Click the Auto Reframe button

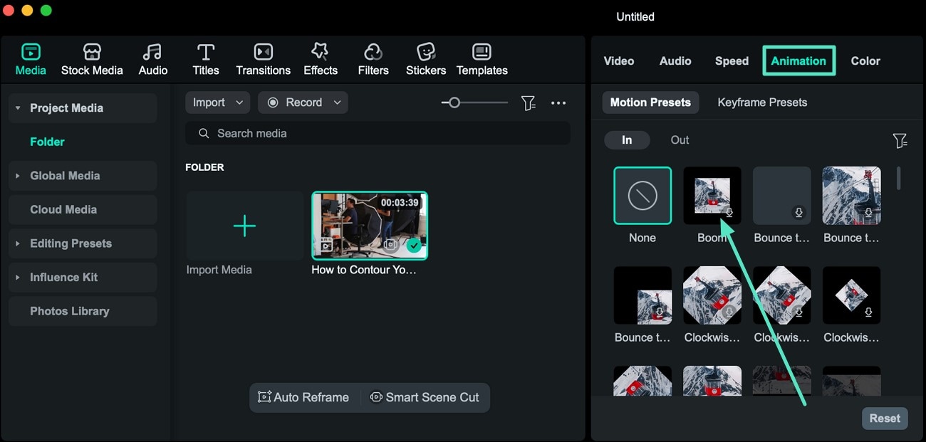[304, 397]
